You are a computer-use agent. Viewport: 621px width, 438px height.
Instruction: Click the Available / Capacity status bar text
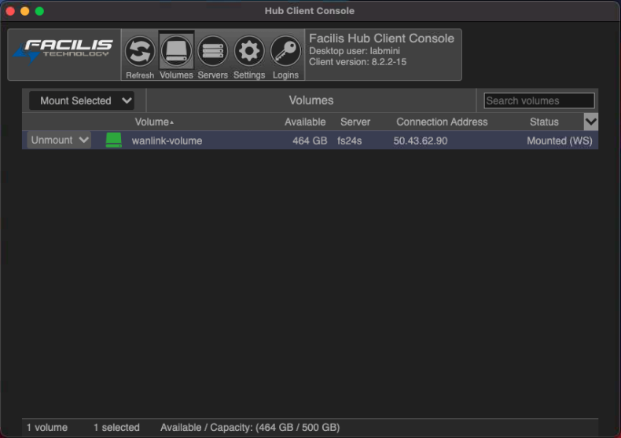coord(250,427)
